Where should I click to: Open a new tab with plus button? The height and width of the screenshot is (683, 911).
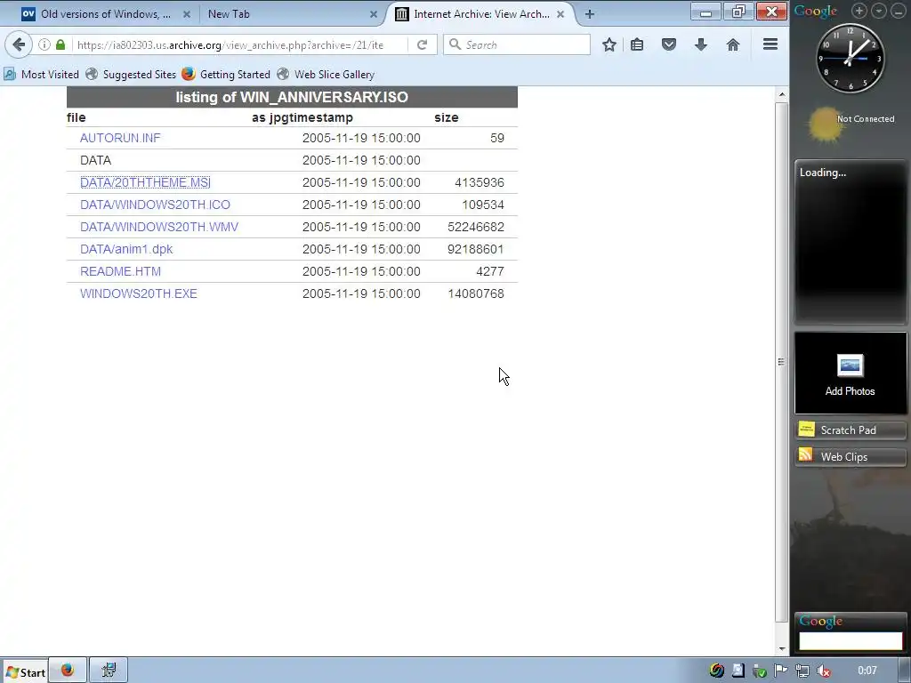pyautogui.click(x=590, y=14)
